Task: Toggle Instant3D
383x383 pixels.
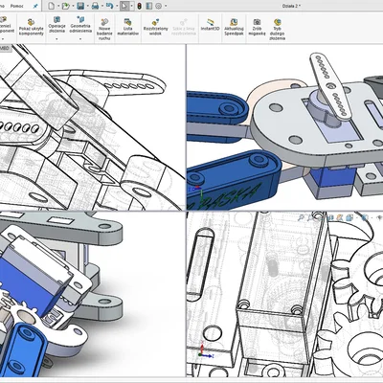Action: (x=211, y=24)
